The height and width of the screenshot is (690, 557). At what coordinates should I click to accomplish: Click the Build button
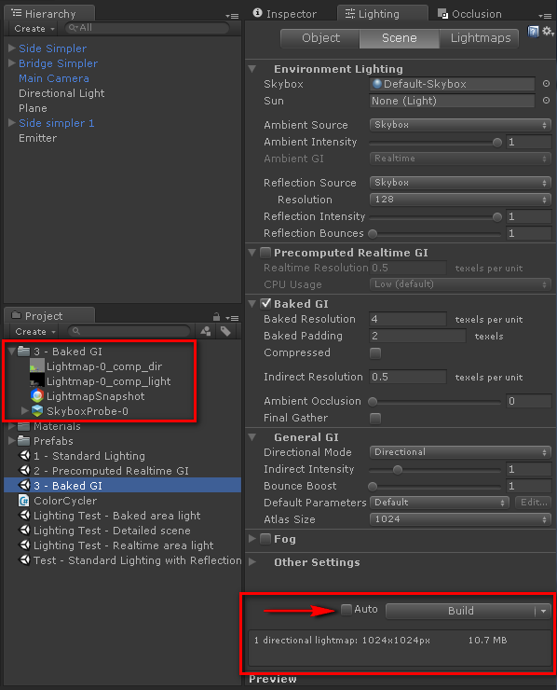click(460, 611)
